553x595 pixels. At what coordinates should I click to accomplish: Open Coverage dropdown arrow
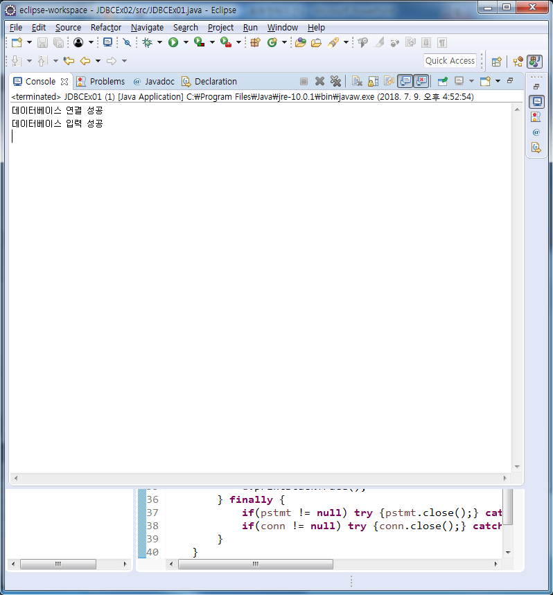pyautogui.click(x=212, y=42)
